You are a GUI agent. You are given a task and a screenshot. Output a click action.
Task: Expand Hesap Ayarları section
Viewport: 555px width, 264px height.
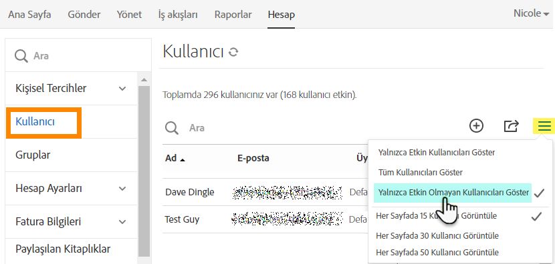tap(71, 189)
